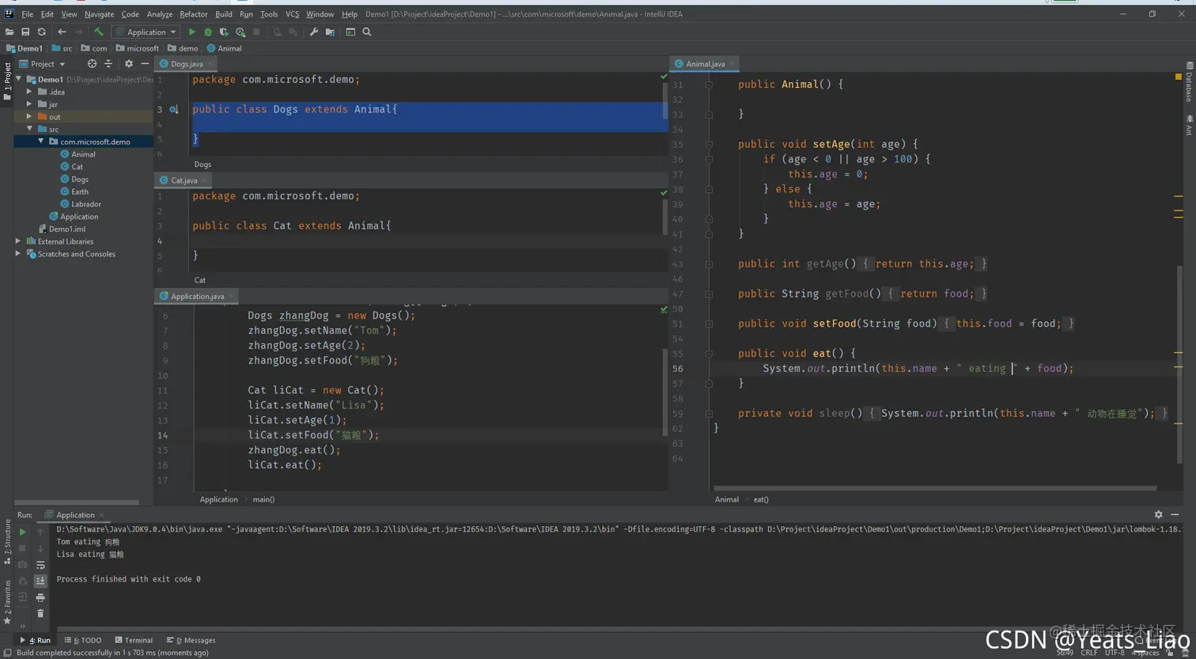This screenshot has height=659, width=1196.
Task: Toggle the Structure tool window side tab
Action: [x=7, y=541]
